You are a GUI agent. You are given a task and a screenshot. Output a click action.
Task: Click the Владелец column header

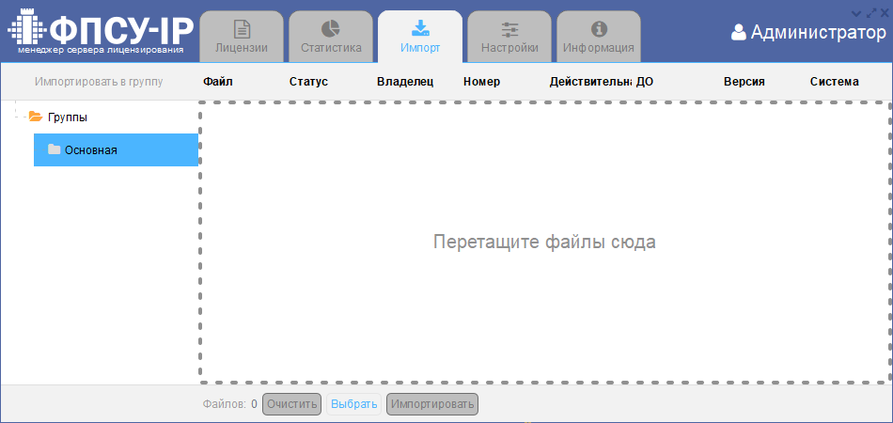[x=405, y=82]
